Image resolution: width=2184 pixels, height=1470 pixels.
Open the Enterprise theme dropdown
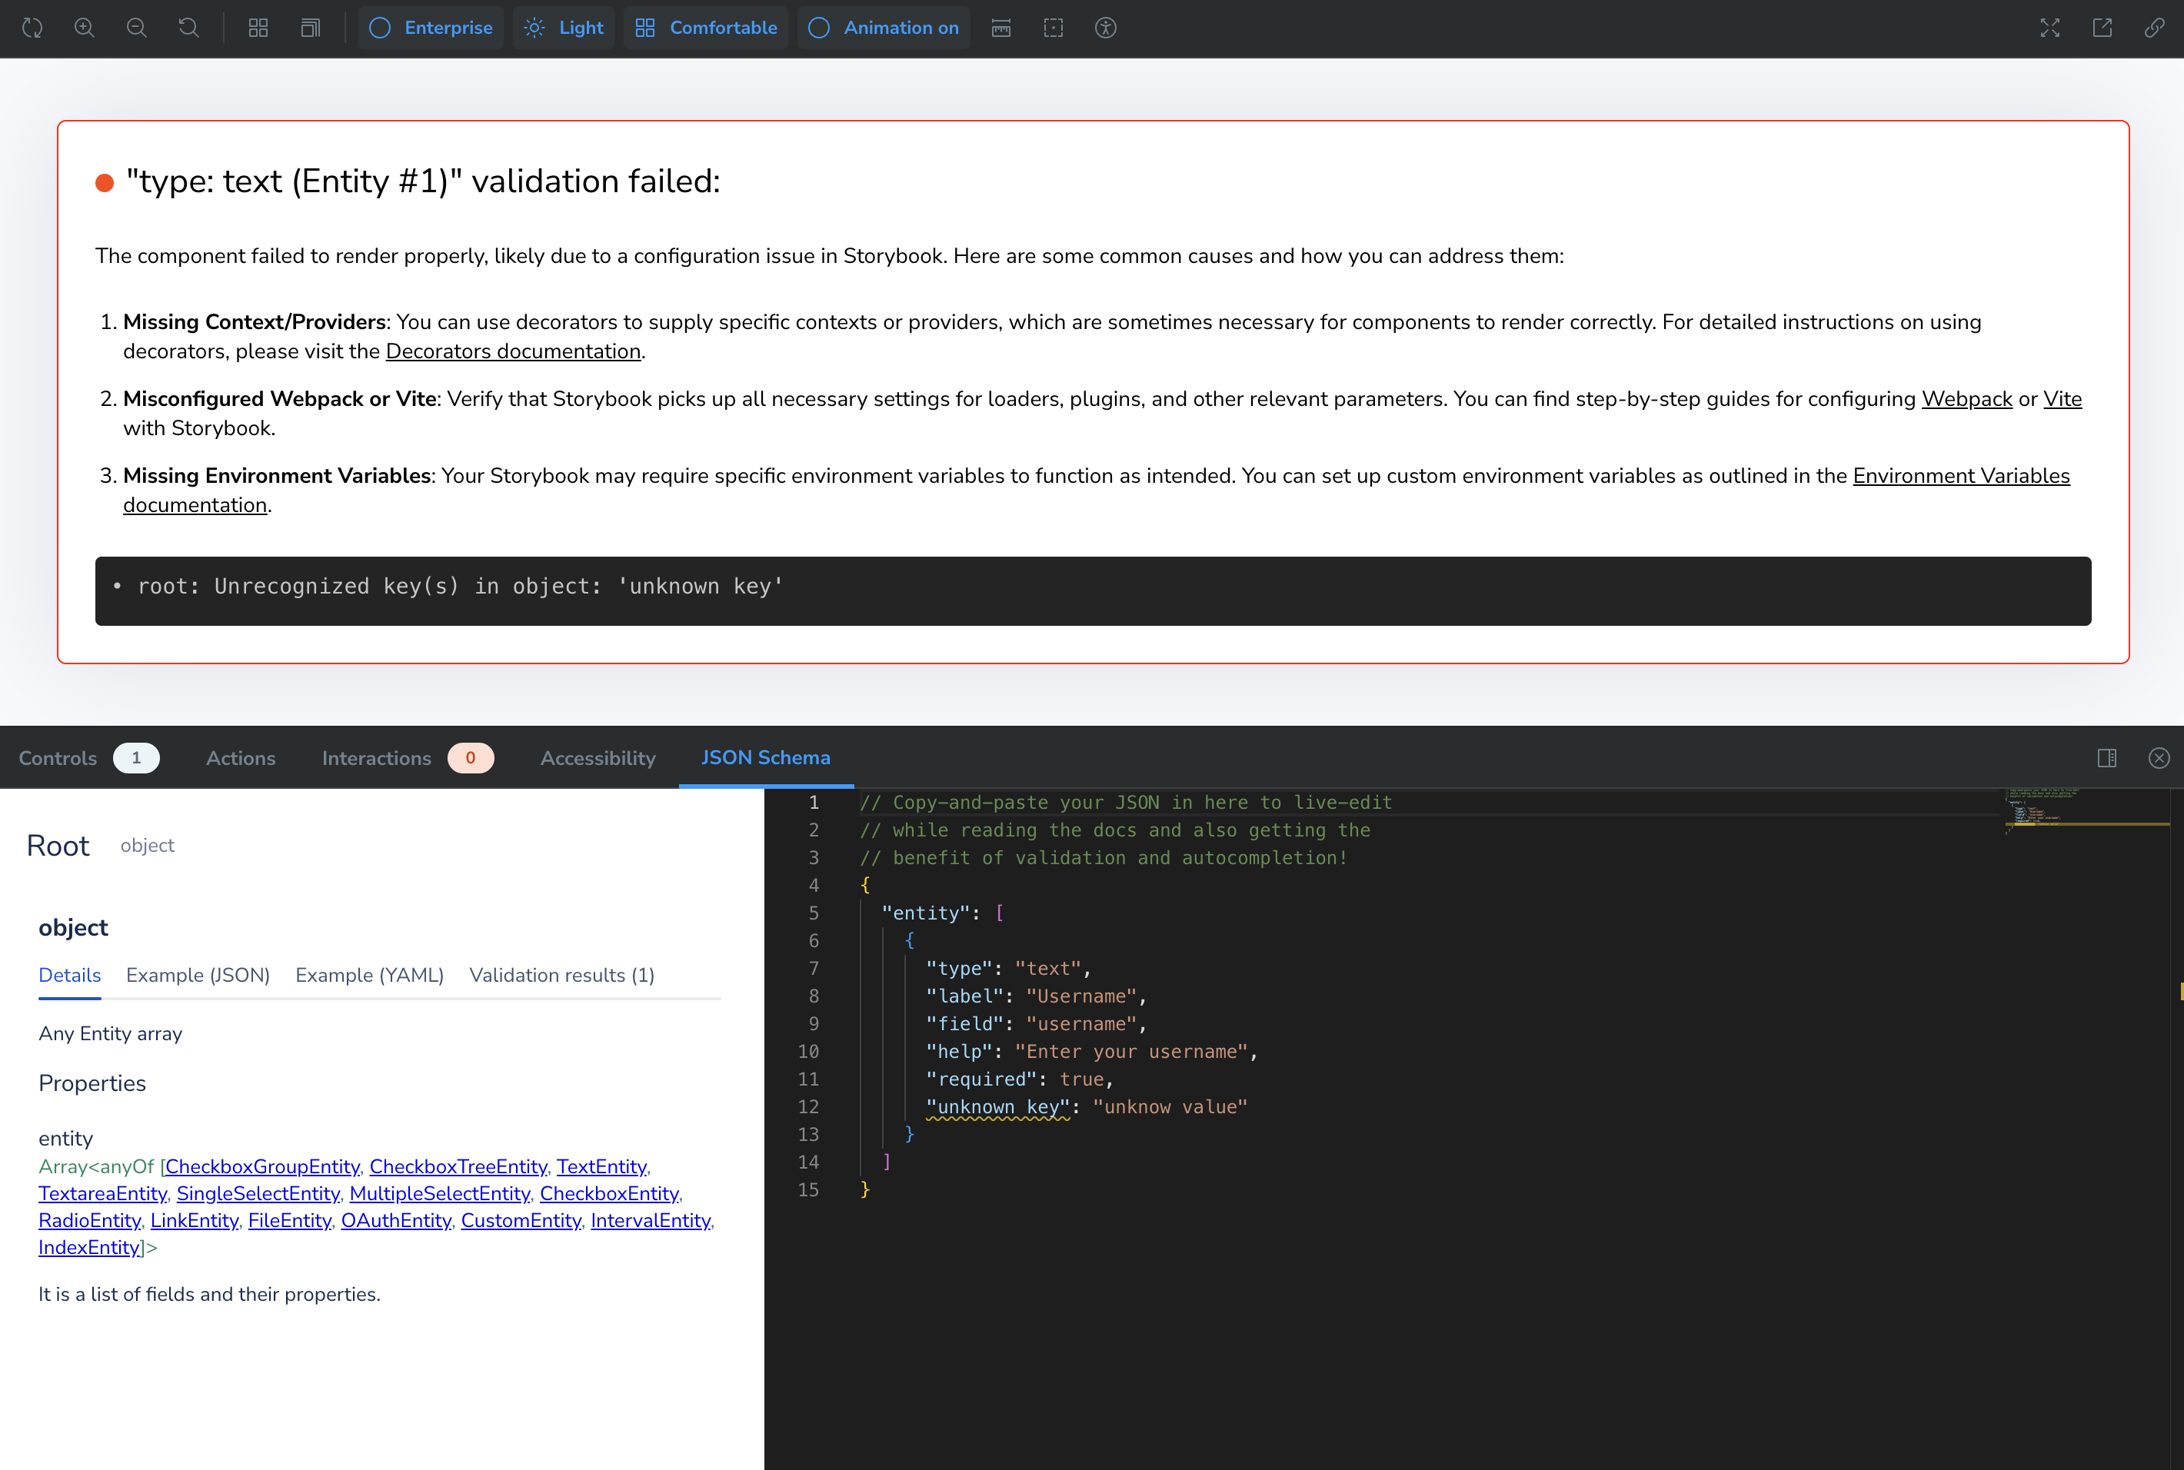431,28
